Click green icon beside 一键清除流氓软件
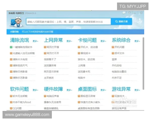The height and width of the screenshot is (121, 151). tap(11, 47)
